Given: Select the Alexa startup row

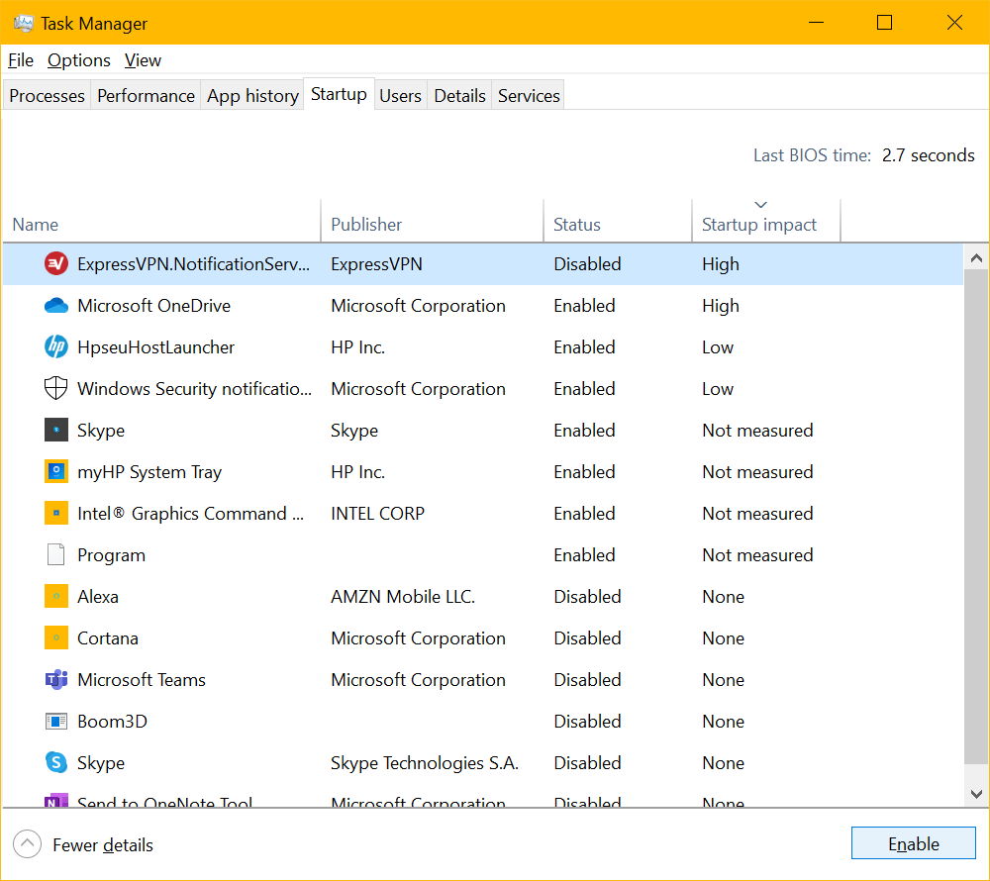Looking at the screenshot, I should 297,597.
